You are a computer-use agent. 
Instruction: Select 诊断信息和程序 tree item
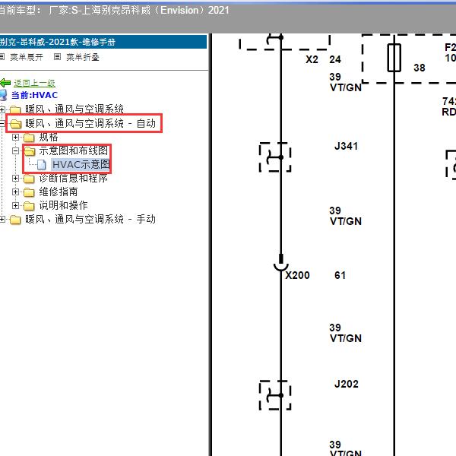[73, 178]
